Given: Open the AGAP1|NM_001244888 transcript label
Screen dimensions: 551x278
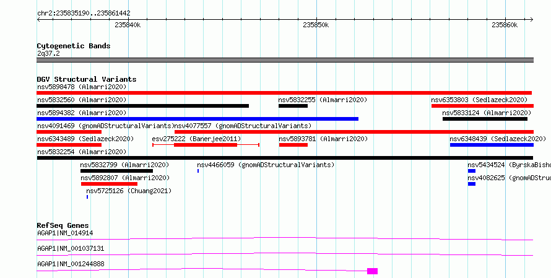Looking at the screenshot, I should pyautogui.click(x=71, y=264).
